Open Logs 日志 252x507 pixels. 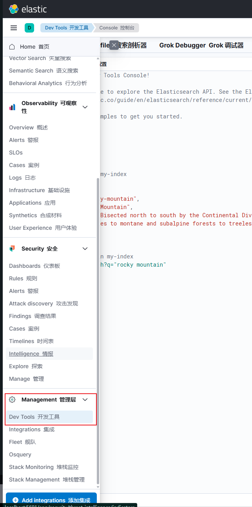[x=22, y=178]
